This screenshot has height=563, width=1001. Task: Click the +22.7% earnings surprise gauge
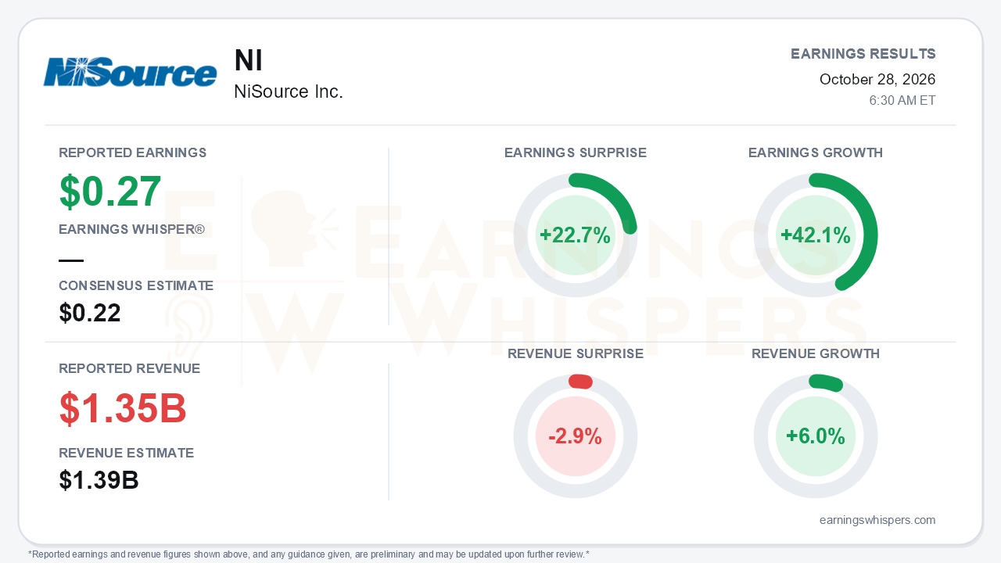click(576, 235)
